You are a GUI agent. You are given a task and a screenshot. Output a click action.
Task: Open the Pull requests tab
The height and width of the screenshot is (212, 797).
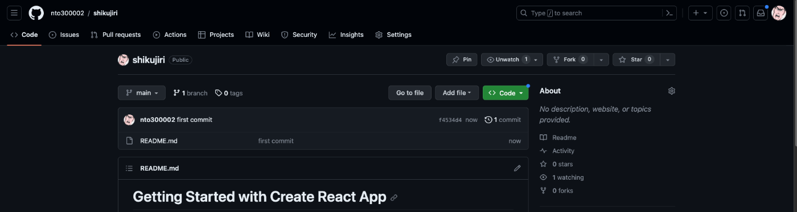click(116, 35)
